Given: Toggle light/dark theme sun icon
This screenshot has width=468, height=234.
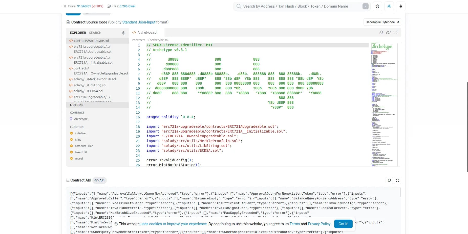Looking at the screenshot, I should click(389, 6).
